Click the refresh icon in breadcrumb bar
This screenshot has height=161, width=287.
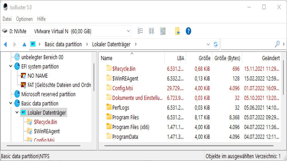(x=216, y=44)
